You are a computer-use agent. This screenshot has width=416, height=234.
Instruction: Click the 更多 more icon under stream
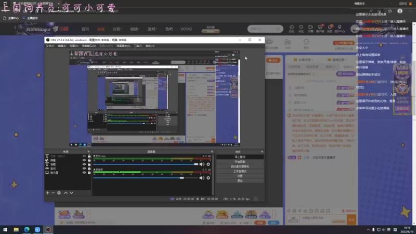[306, 44]
